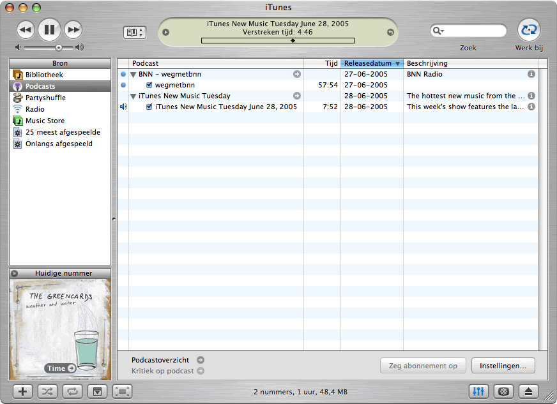Click the Werk bij update button
The width and height of the screenshot is (557, 404).
pyautogui.click(x=529, y=30)
